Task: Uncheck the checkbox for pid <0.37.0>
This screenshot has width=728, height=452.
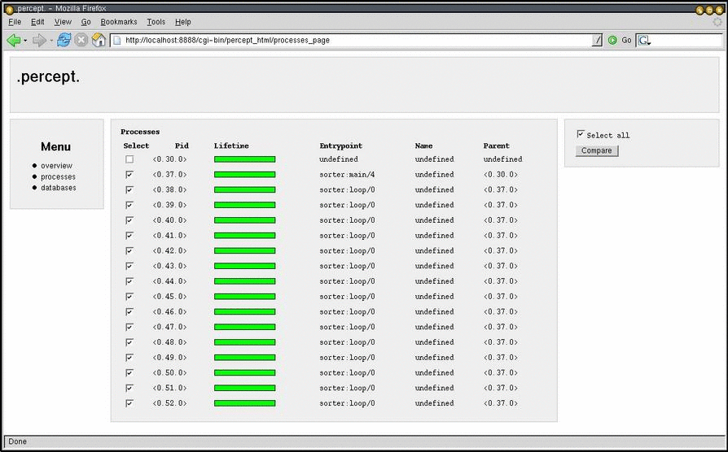Action: pos(129,175)
